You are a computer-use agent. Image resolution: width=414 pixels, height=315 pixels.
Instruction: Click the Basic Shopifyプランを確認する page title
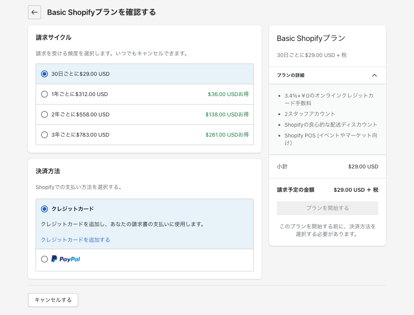pos(102,12)
